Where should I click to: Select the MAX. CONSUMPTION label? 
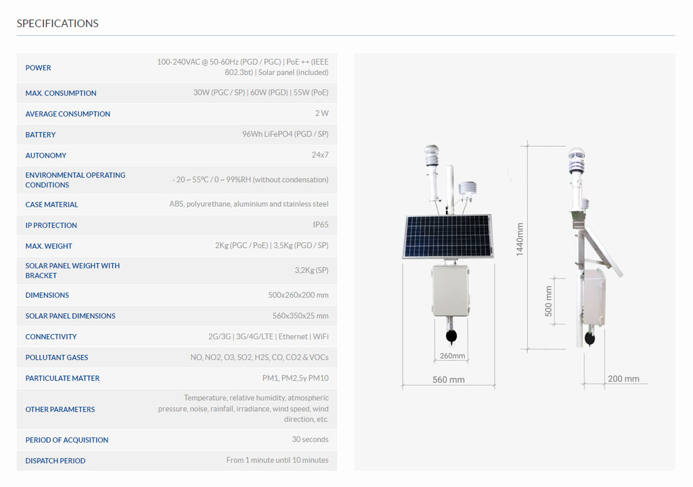(61, 93)
